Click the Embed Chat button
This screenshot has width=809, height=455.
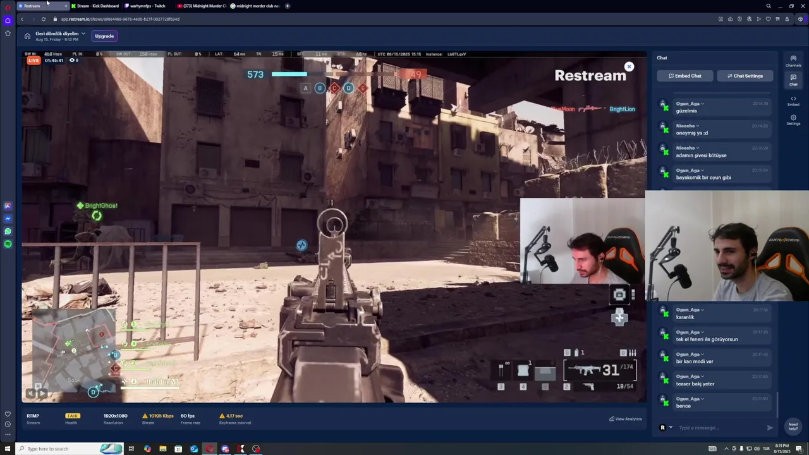pyautogui.click(x=685, y=76)
